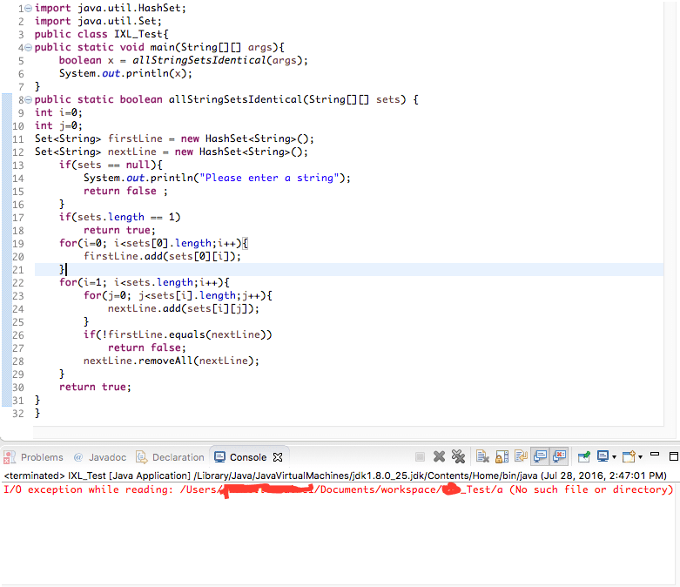Click 'return true;' on line 18

pos(119,230)
